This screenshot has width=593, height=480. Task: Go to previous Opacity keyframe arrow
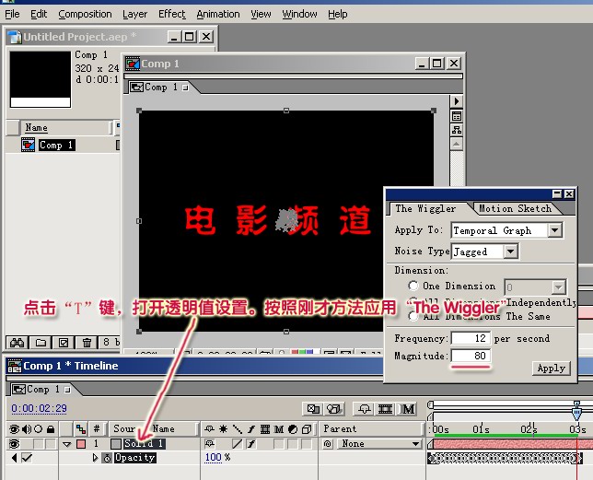15,458
